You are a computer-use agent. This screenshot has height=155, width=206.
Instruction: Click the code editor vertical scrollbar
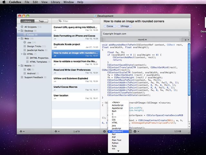pos(189,69)
